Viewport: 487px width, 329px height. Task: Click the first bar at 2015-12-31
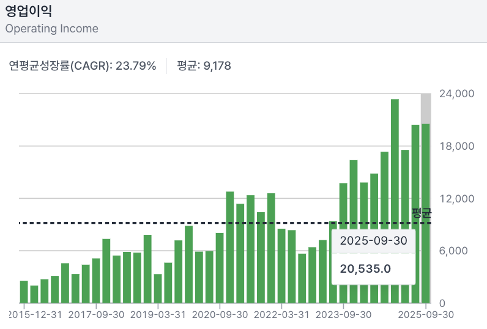click(24, 292)
